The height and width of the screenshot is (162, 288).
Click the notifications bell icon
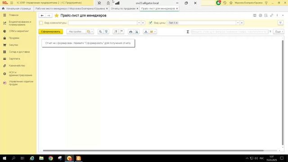coord(218,3)
